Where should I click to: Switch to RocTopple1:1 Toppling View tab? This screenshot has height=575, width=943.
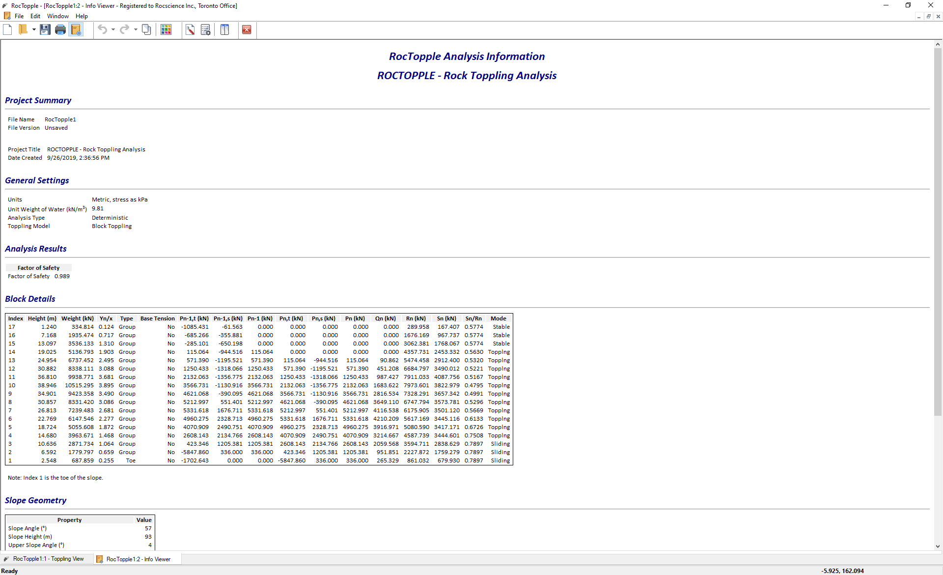(48, 559)
